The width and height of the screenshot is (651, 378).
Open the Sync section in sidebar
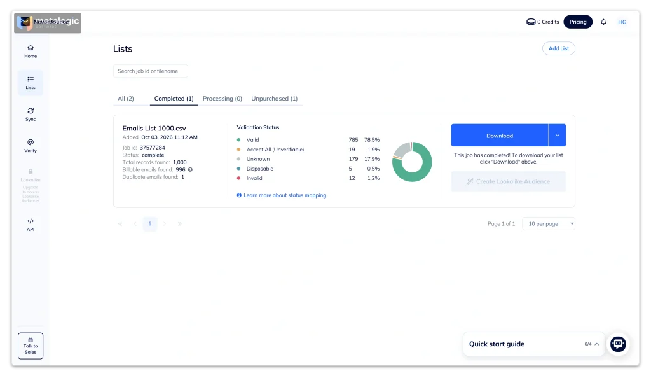coord(31,115)
